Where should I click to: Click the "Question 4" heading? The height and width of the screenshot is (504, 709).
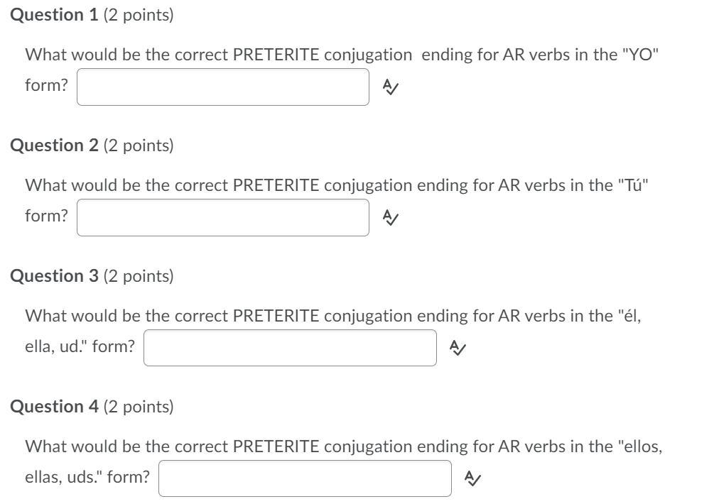pyautogui.click(x=54, y=407)
